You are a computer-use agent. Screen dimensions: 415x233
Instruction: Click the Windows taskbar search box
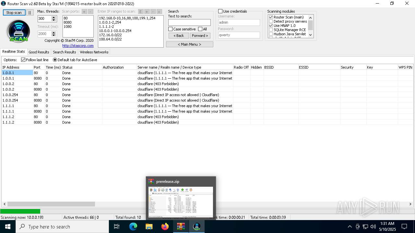tap(62, 227)
